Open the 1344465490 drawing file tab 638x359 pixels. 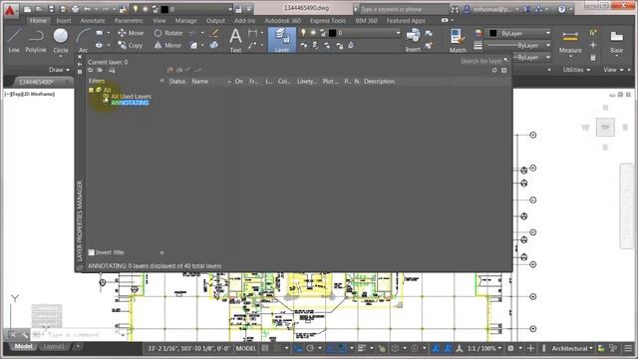pos(36,82)
